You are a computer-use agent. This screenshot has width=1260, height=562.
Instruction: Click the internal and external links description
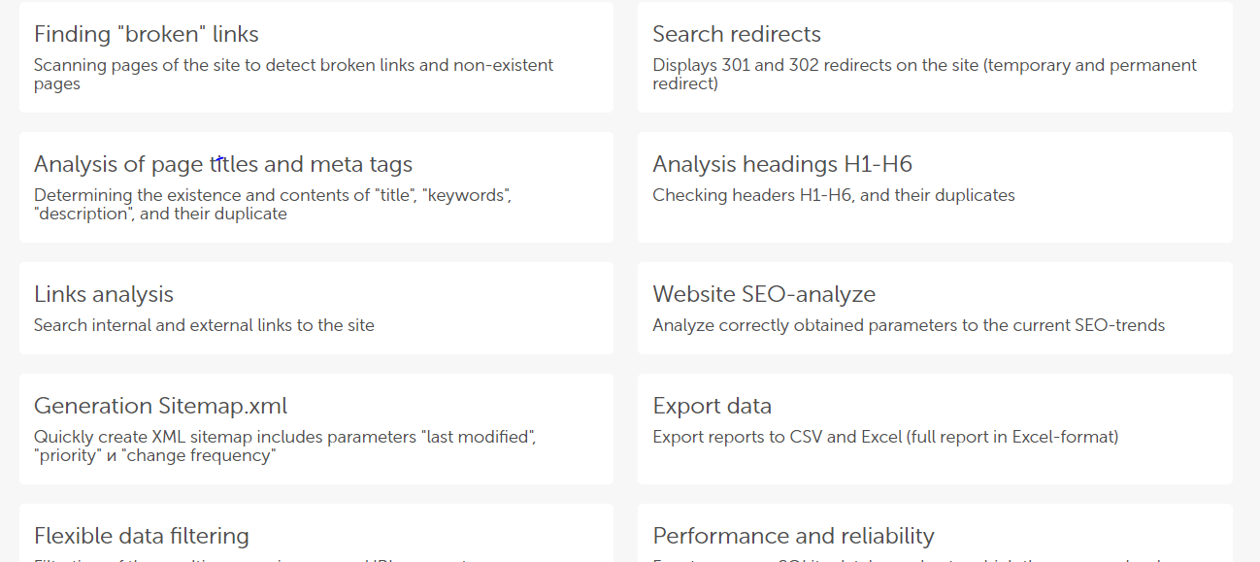204,326
